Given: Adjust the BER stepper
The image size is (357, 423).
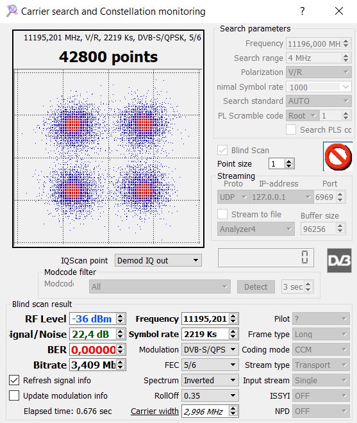Looking at the screenshot, I should (120, 350).
